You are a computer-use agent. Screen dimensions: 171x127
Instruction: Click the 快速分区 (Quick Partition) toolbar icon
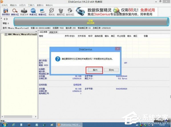click(33, 12)
